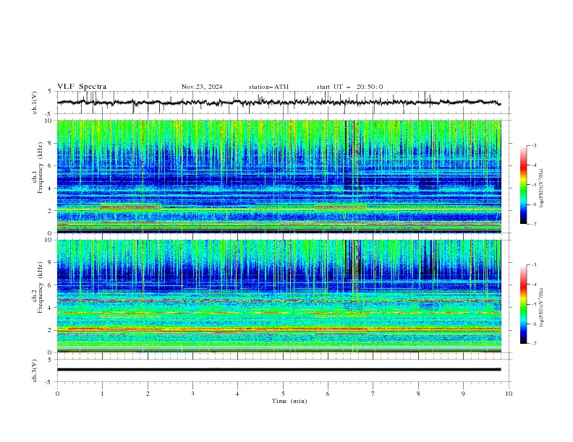Click ch.2 "Frequency (kHz)" axis label

[41, 287]
